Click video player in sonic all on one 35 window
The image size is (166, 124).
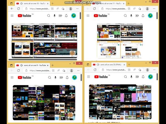[x=120, y=102]
